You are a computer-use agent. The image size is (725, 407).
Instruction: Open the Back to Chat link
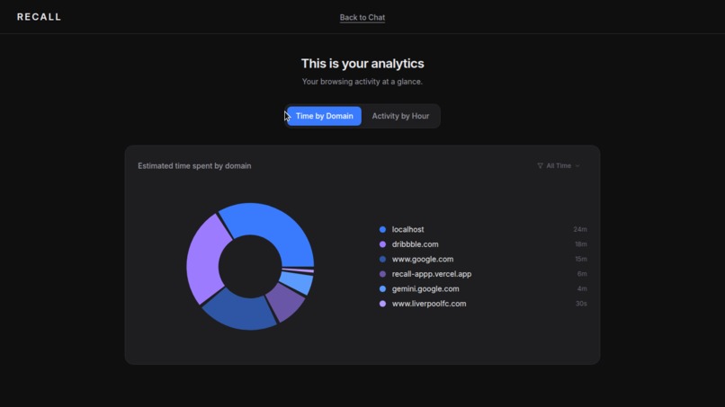362,18
